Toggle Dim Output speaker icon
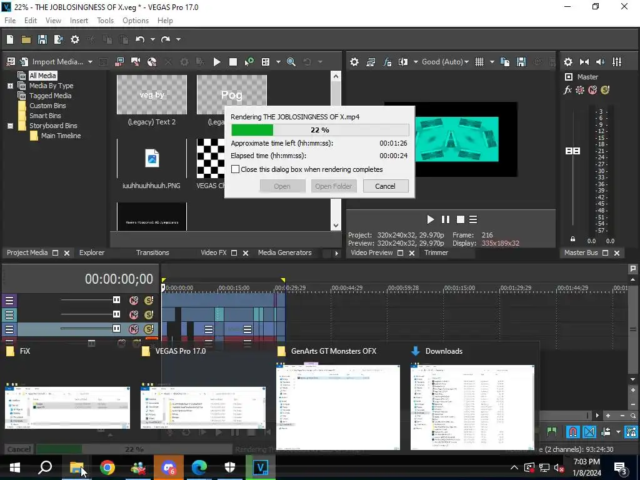640x480 pixels. point(601,62)
